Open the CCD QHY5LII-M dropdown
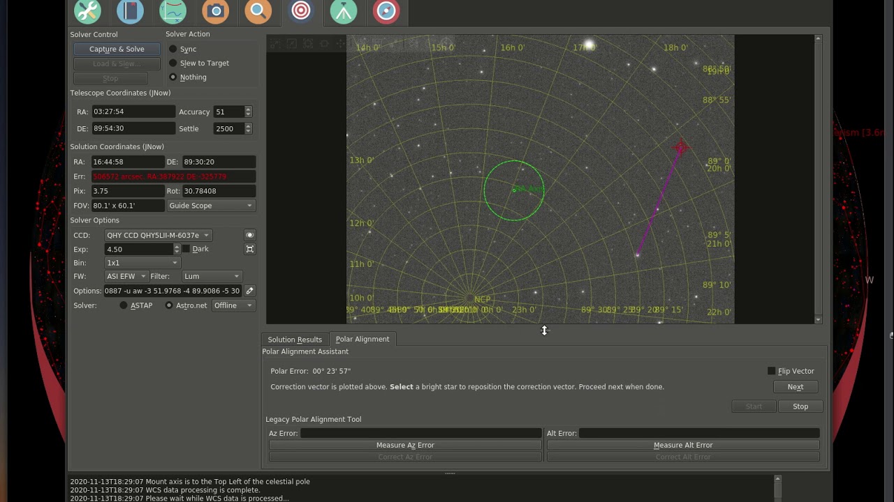Screen dimensions: 894x502 click(158, 235)
